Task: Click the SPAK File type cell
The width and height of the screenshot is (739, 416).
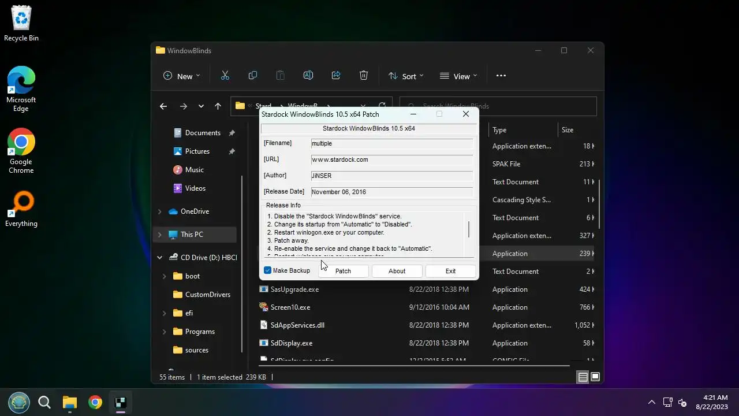Action: [506, 164]
